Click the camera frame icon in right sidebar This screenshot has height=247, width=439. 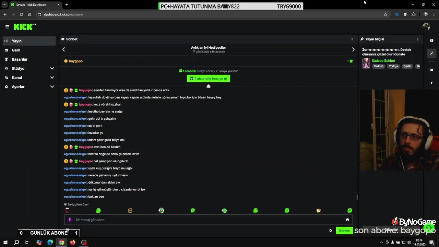tap(432, 70)
